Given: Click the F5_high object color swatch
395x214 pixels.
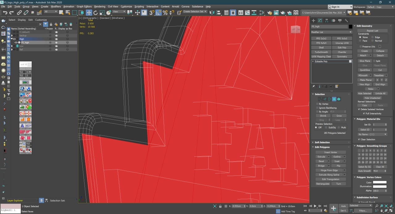Looking at the screenshot, I should 351,27.
